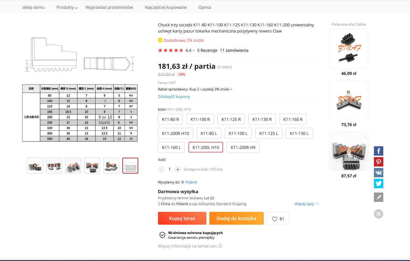Expand Więcej opcji shipping options
410x261 pixels.
(x=307, y=204)
